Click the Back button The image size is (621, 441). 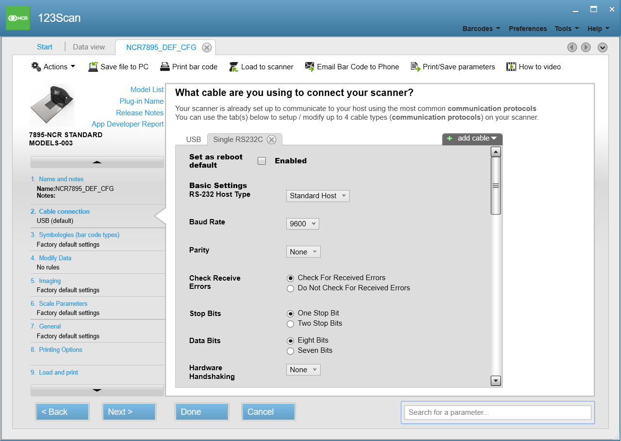62,412
